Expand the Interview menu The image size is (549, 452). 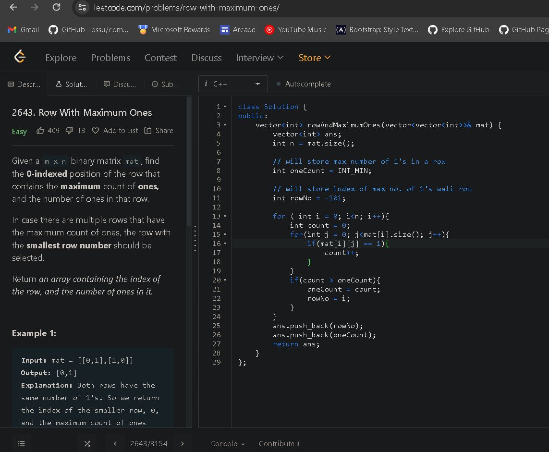[259, 58]
